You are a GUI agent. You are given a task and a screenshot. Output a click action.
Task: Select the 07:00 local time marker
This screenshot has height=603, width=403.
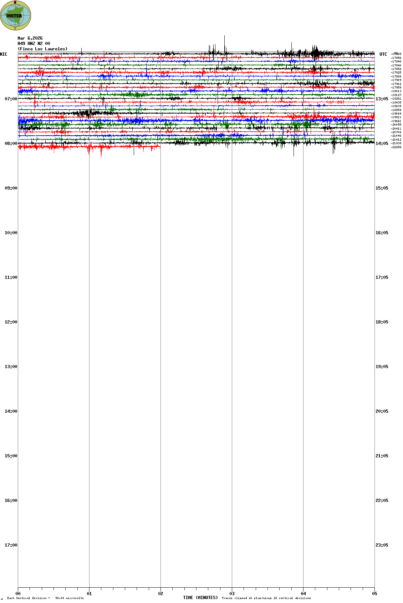pos(11,99)
